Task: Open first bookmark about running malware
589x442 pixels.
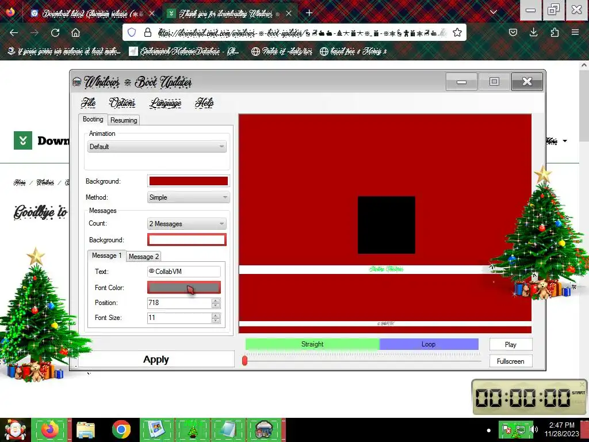Action: point(64,51)
